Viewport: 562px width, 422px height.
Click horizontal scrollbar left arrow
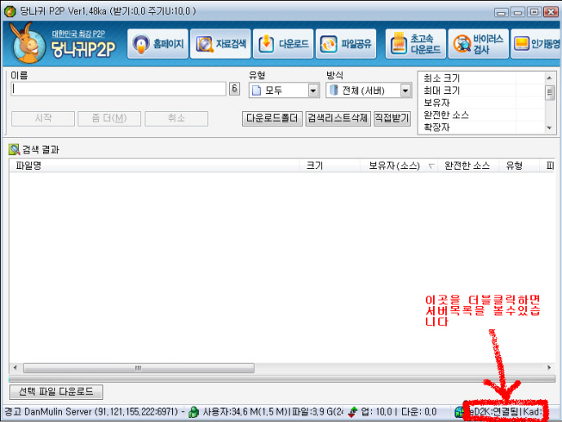tap(15, 368)
